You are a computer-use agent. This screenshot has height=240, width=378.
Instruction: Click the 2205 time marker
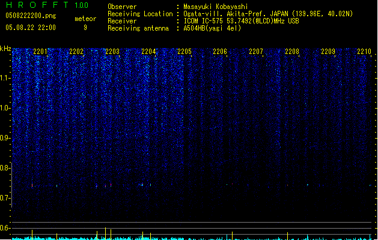click(x=184, y=52)
